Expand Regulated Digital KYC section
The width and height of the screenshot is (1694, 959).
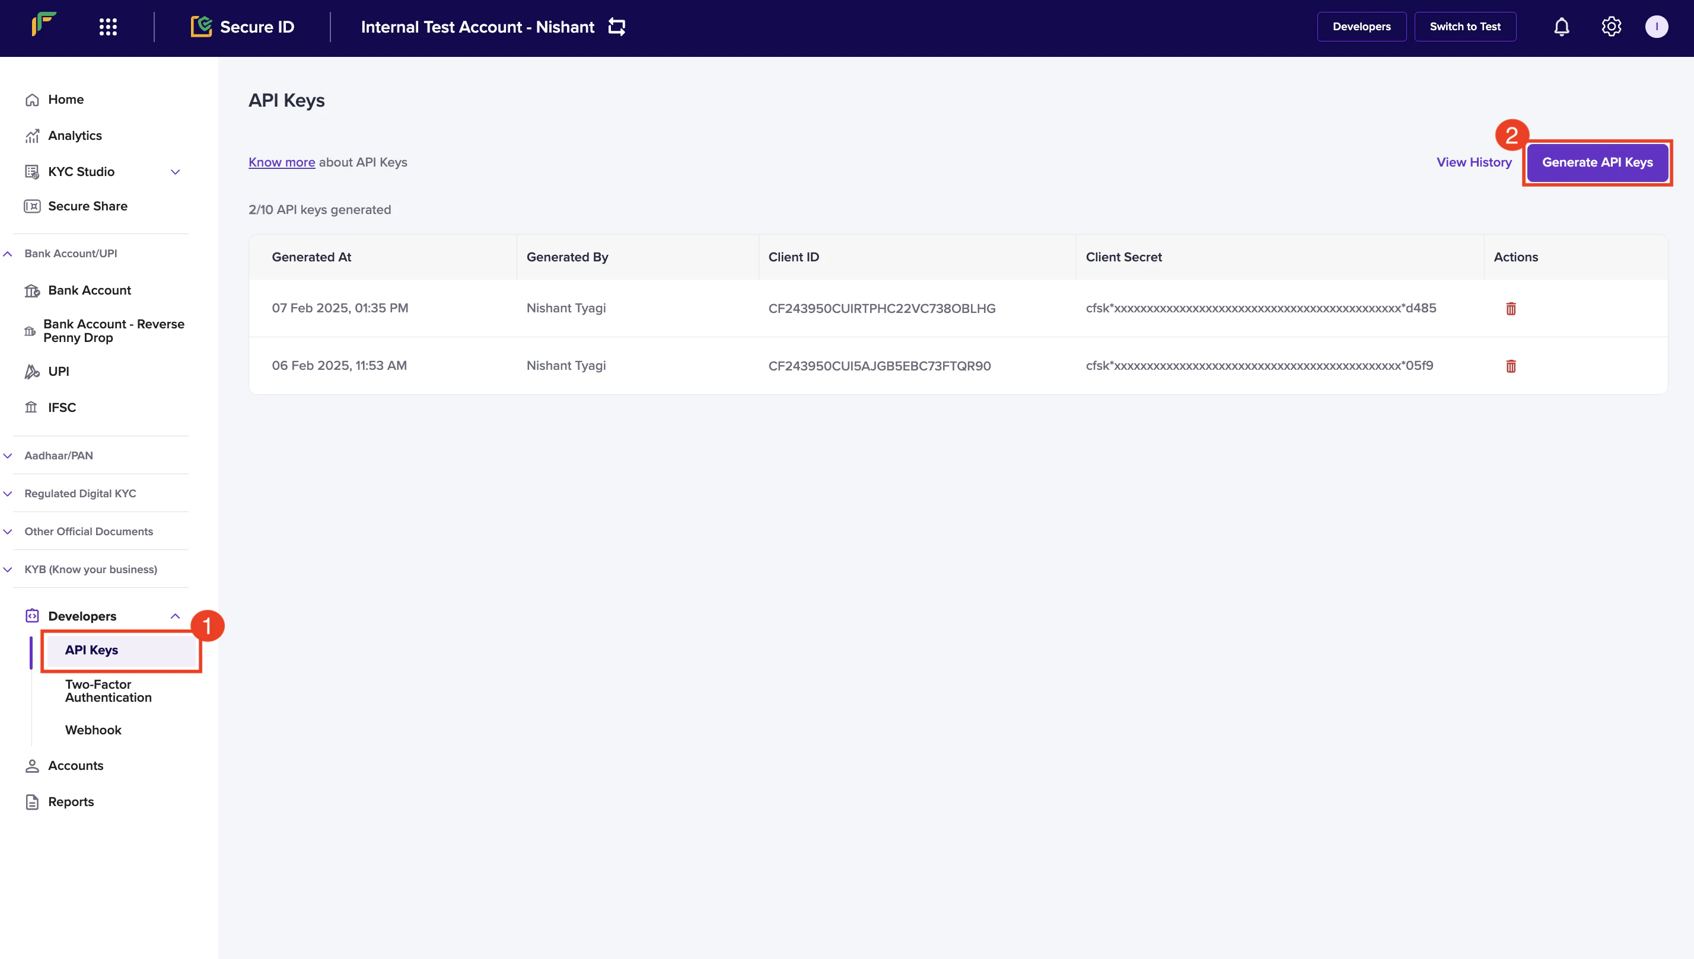pos(79,494)
